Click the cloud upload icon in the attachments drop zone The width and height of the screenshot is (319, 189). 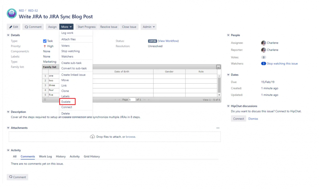[92, 137]
